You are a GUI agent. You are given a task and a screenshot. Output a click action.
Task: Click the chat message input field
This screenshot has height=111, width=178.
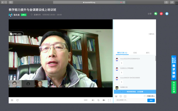131,100
